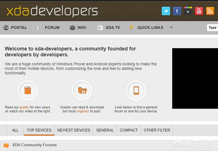The width and height of the screenshot is (218, 151).
Task: Click the search input field
Action: 213,27
